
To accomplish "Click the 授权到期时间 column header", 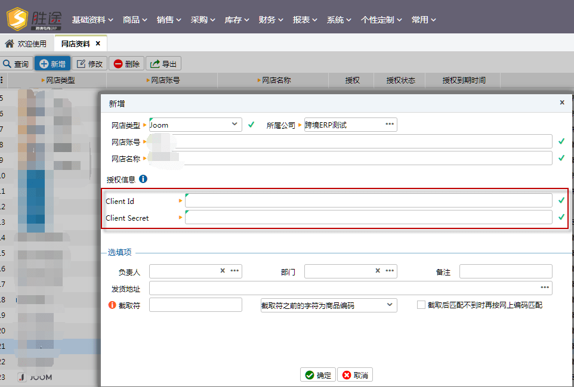I will [x=464, y=80].
